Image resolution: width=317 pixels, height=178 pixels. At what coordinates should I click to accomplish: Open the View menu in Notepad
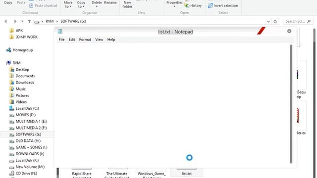99,40
